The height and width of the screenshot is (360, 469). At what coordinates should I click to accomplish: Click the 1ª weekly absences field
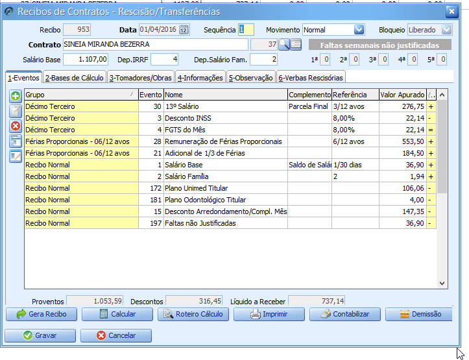point(325,59)
